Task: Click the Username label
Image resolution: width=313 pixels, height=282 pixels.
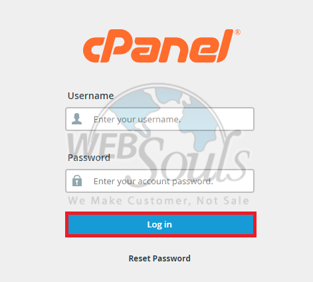Action: (90, 96)
